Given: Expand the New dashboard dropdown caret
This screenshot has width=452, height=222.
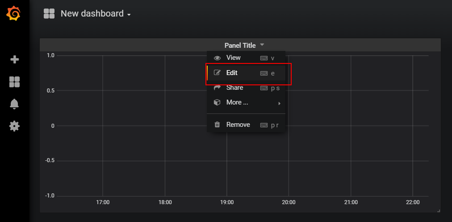Looking at the screenshot, I should tap(129, 15).
